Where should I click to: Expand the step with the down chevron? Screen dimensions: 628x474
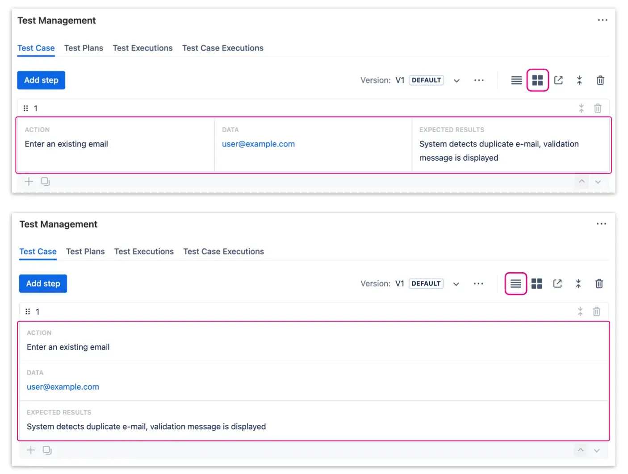[598, 182]
